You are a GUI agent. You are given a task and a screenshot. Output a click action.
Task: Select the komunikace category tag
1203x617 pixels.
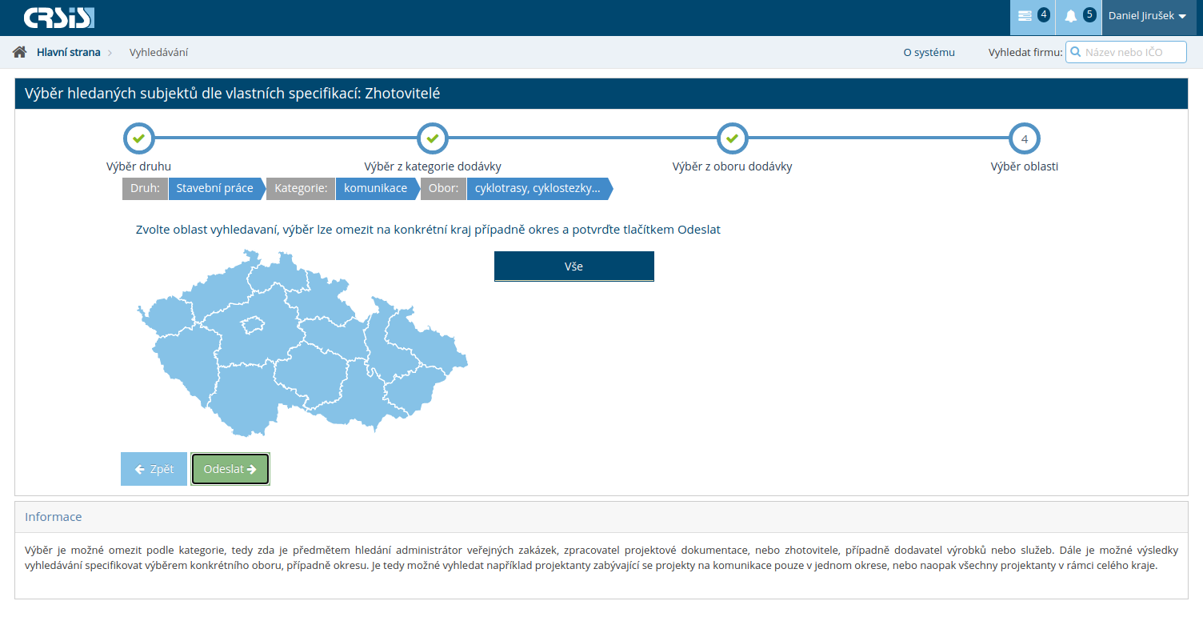[x=375, y=189]
